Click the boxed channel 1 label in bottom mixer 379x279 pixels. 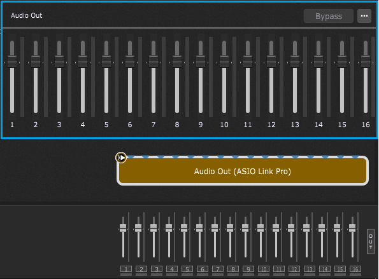pos(126,269)
